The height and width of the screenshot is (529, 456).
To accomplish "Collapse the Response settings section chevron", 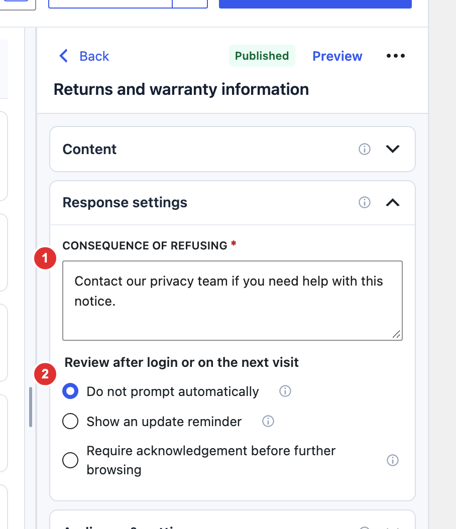I will point(393,202).
